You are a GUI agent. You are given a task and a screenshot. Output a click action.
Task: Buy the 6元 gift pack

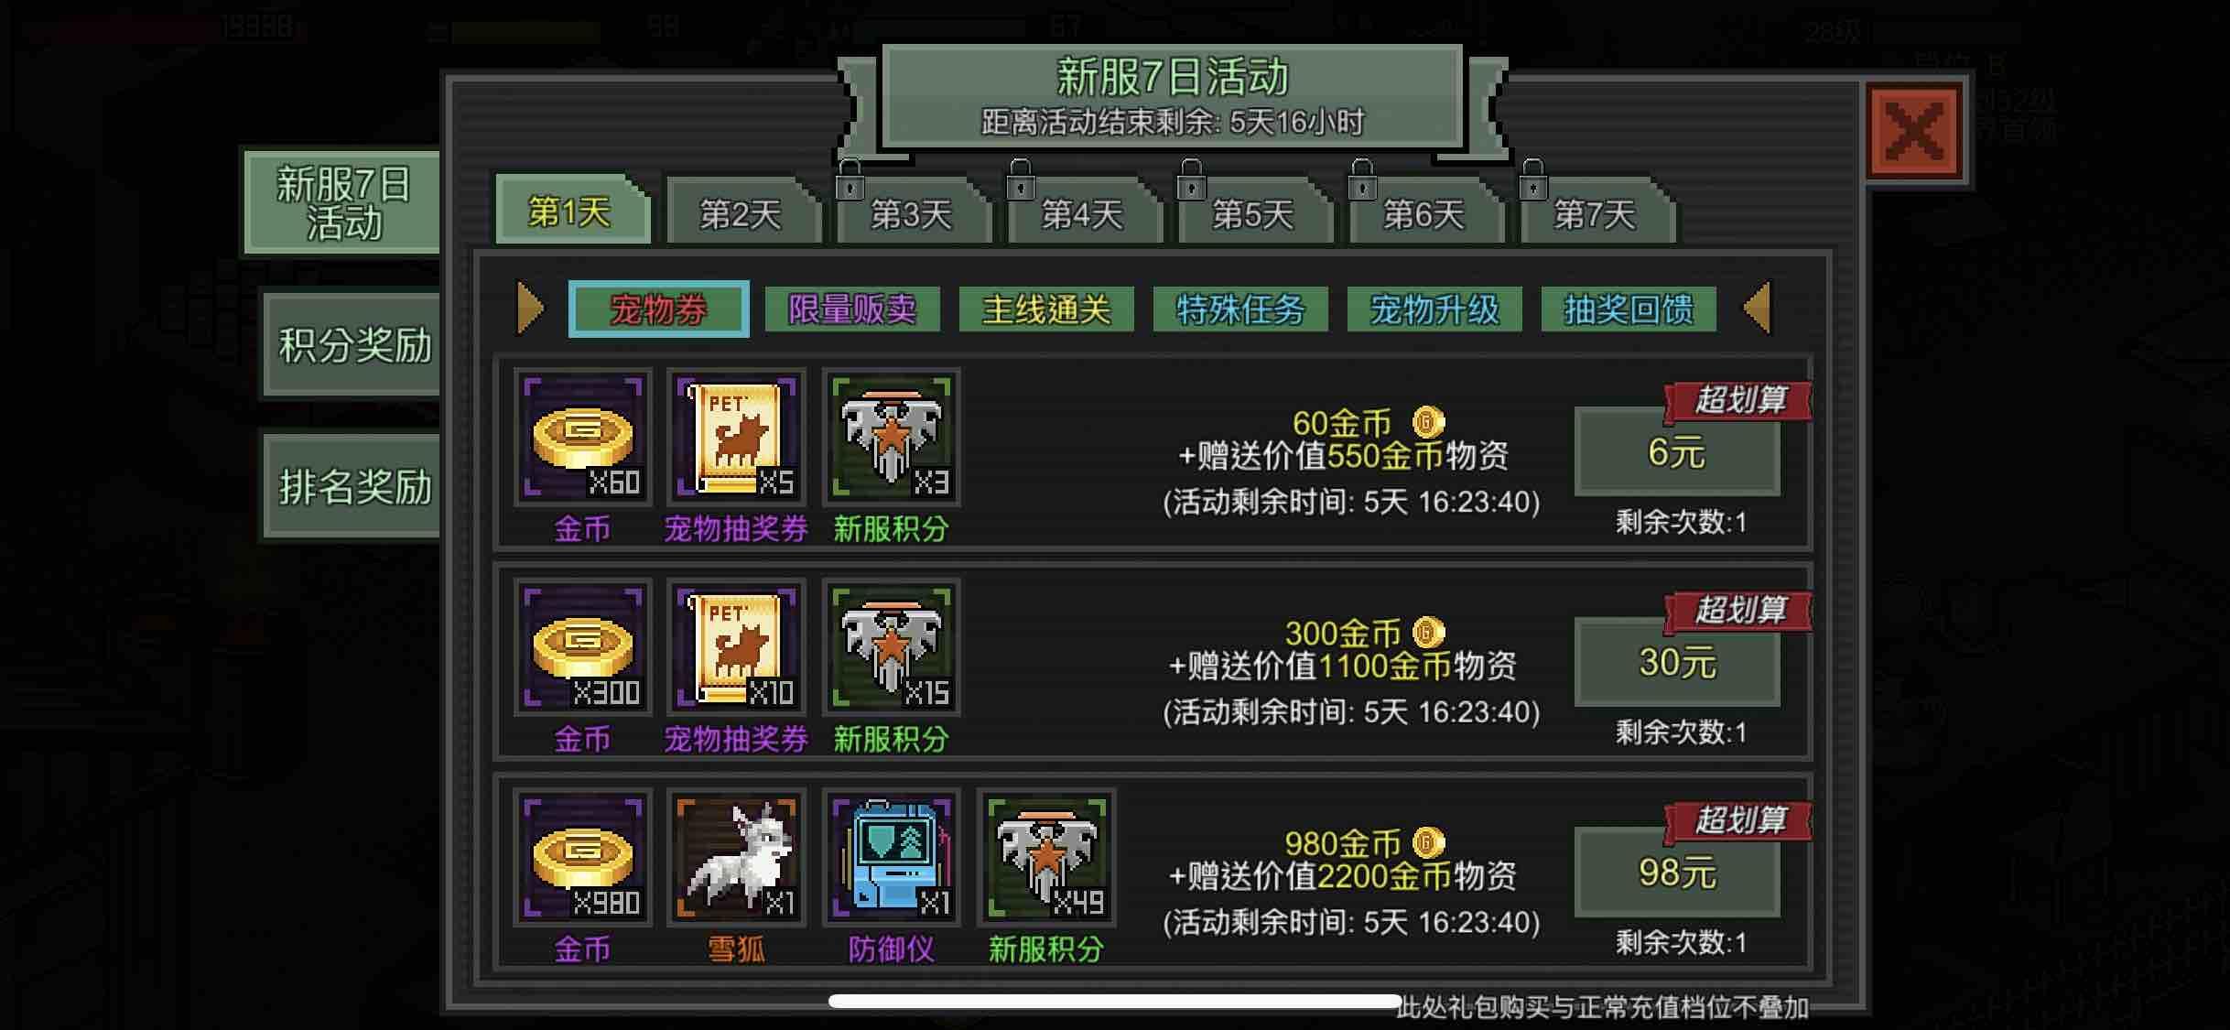point(1677,452)
